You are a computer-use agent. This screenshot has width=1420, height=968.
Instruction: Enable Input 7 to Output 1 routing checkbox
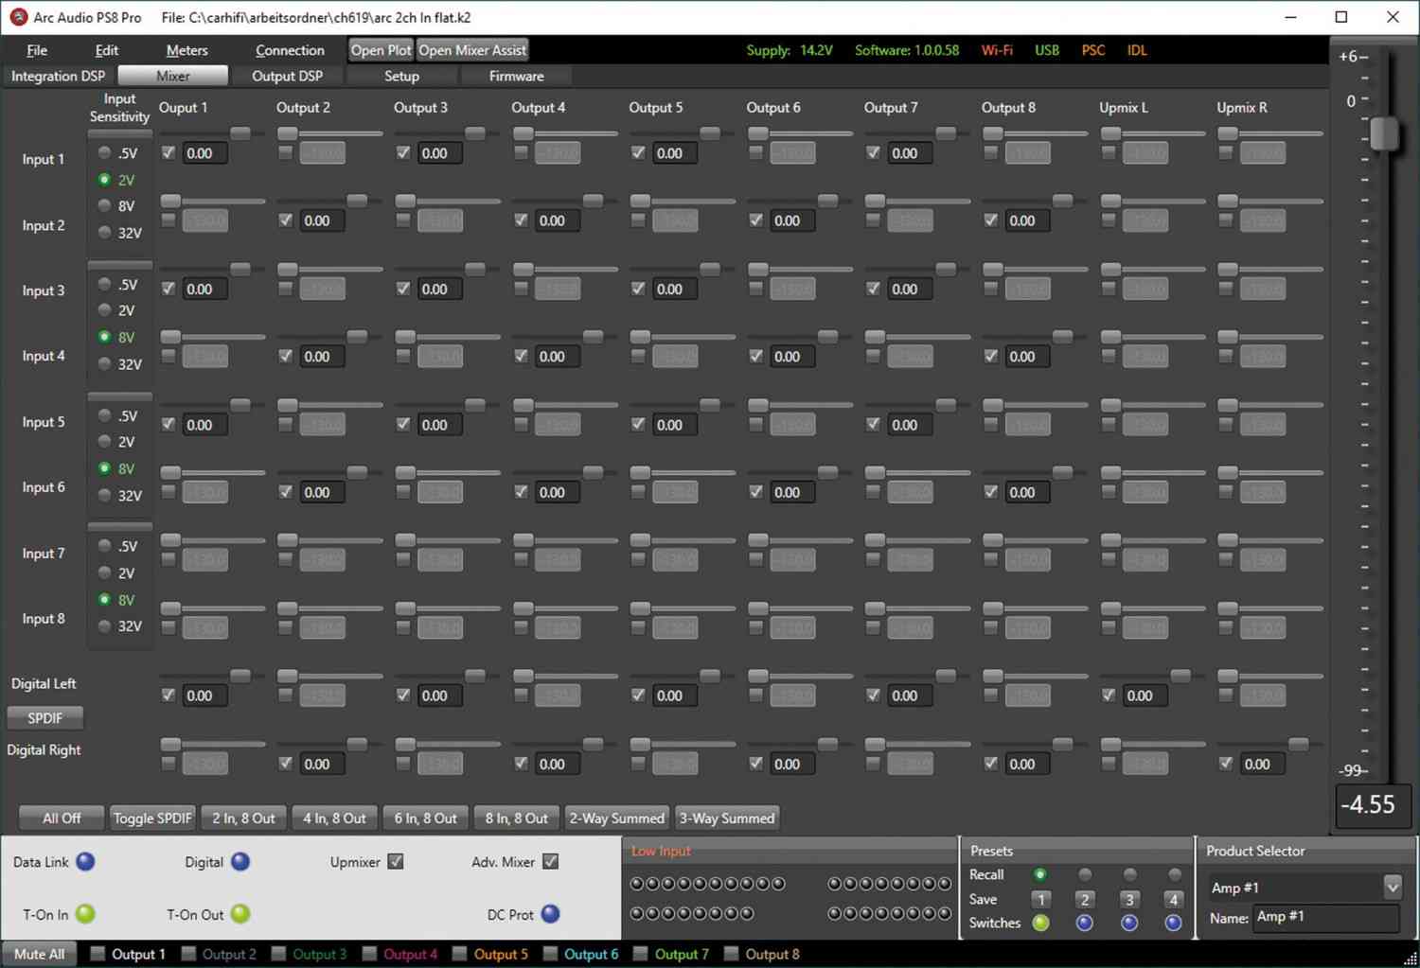(x=169, y=559)
